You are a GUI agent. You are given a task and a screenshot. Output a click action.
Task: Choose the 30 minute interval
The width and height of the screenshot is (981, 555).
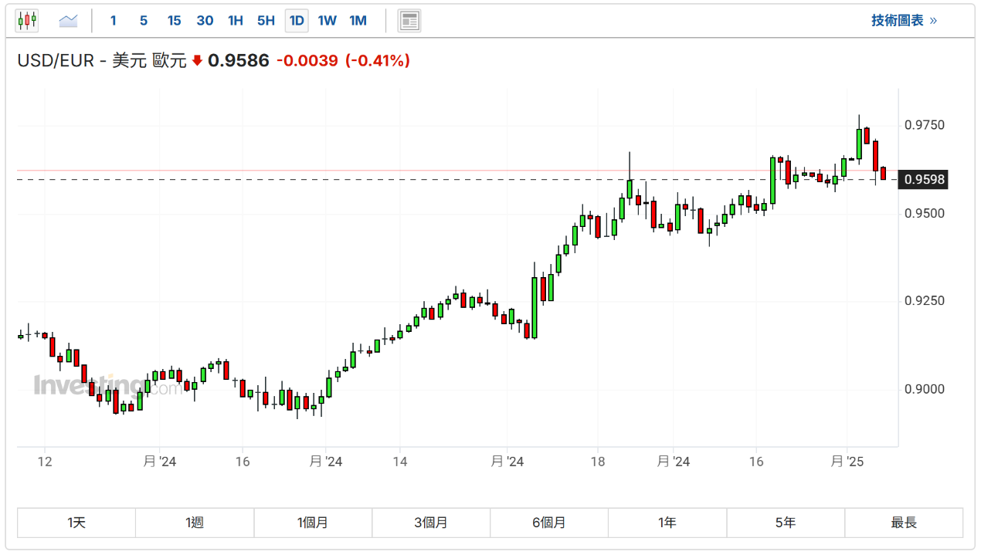pos(205,21)
